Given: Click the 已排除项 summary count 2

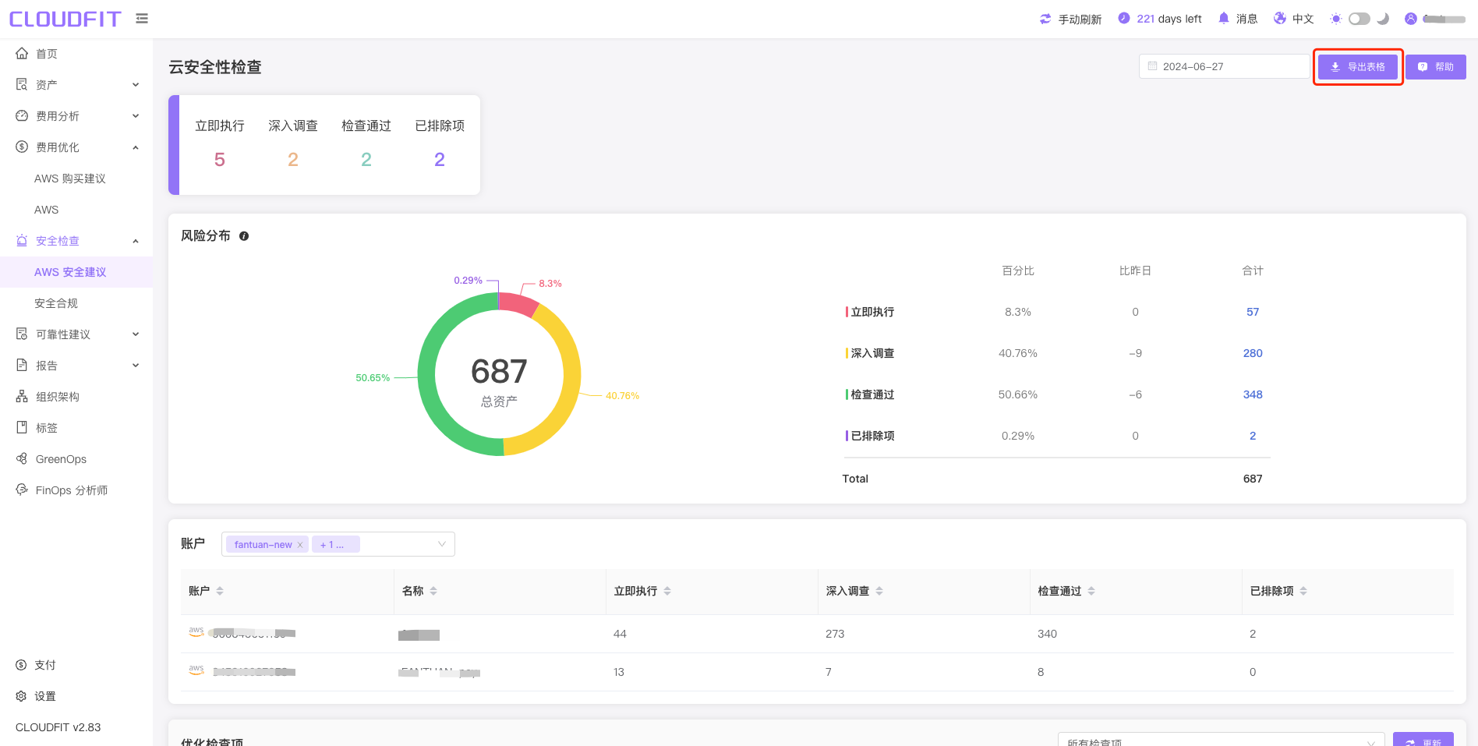Looking at the screenshot, I should pyautogui.click(x=440, y=160).
